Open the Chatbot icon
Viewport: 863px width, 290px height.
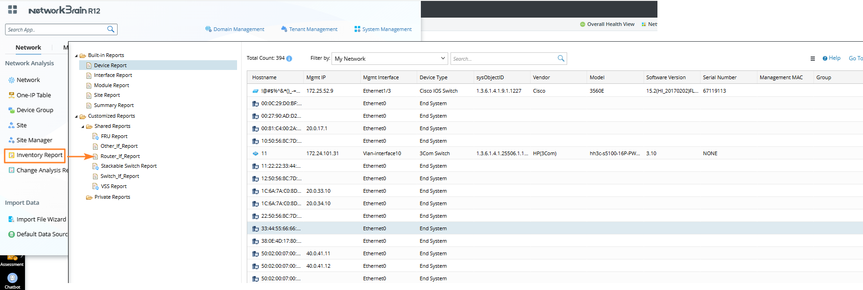pos(13,278)
